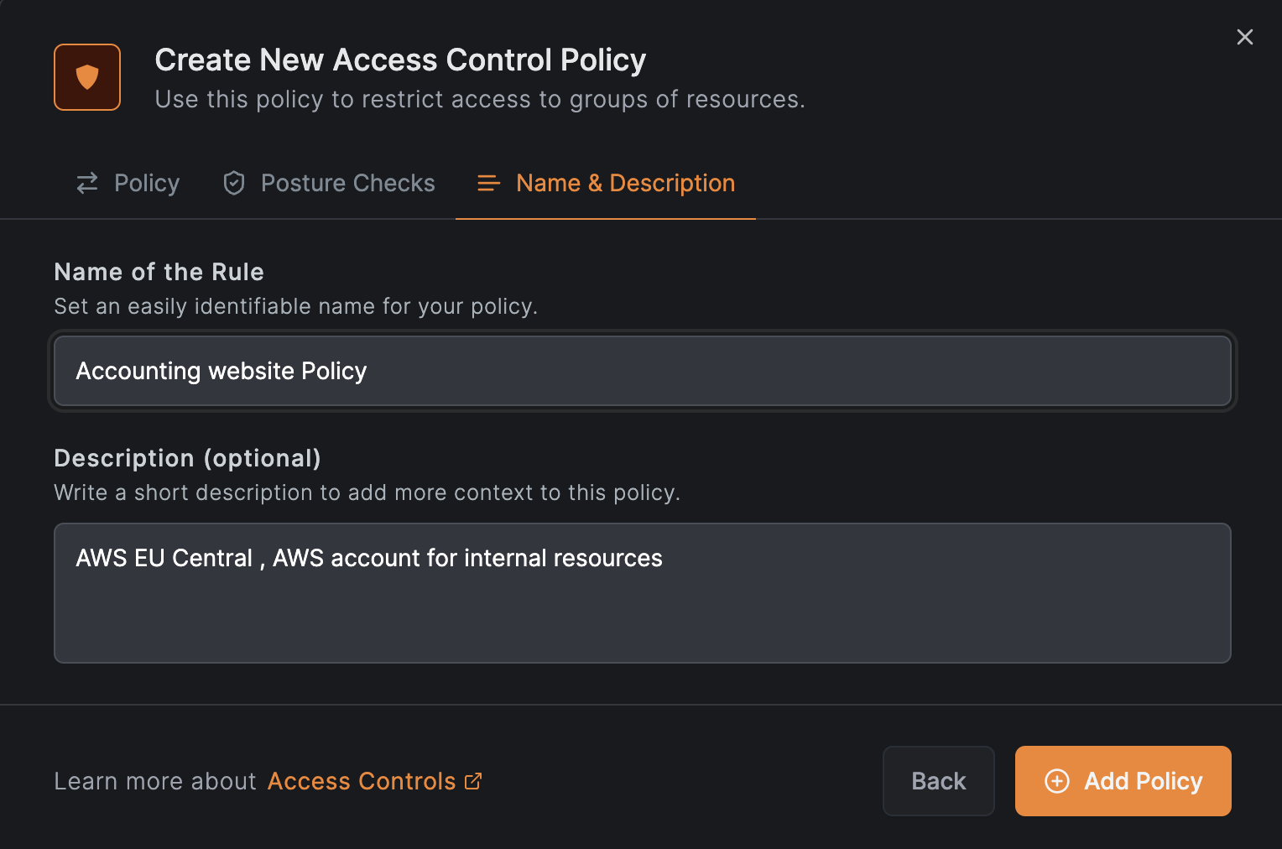Open the Posture Checks tab

[329, 183]
